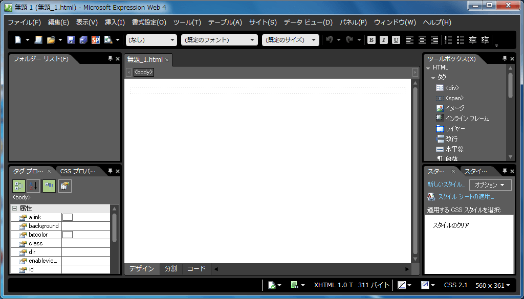Viewport: 524px width, 299px height.
Task: Click the alink color swatch
Action: (x=68, y=217)
